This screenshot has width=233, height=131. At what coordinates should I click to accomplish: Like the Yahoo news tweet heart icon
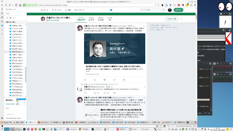click(x=114, y=80)
